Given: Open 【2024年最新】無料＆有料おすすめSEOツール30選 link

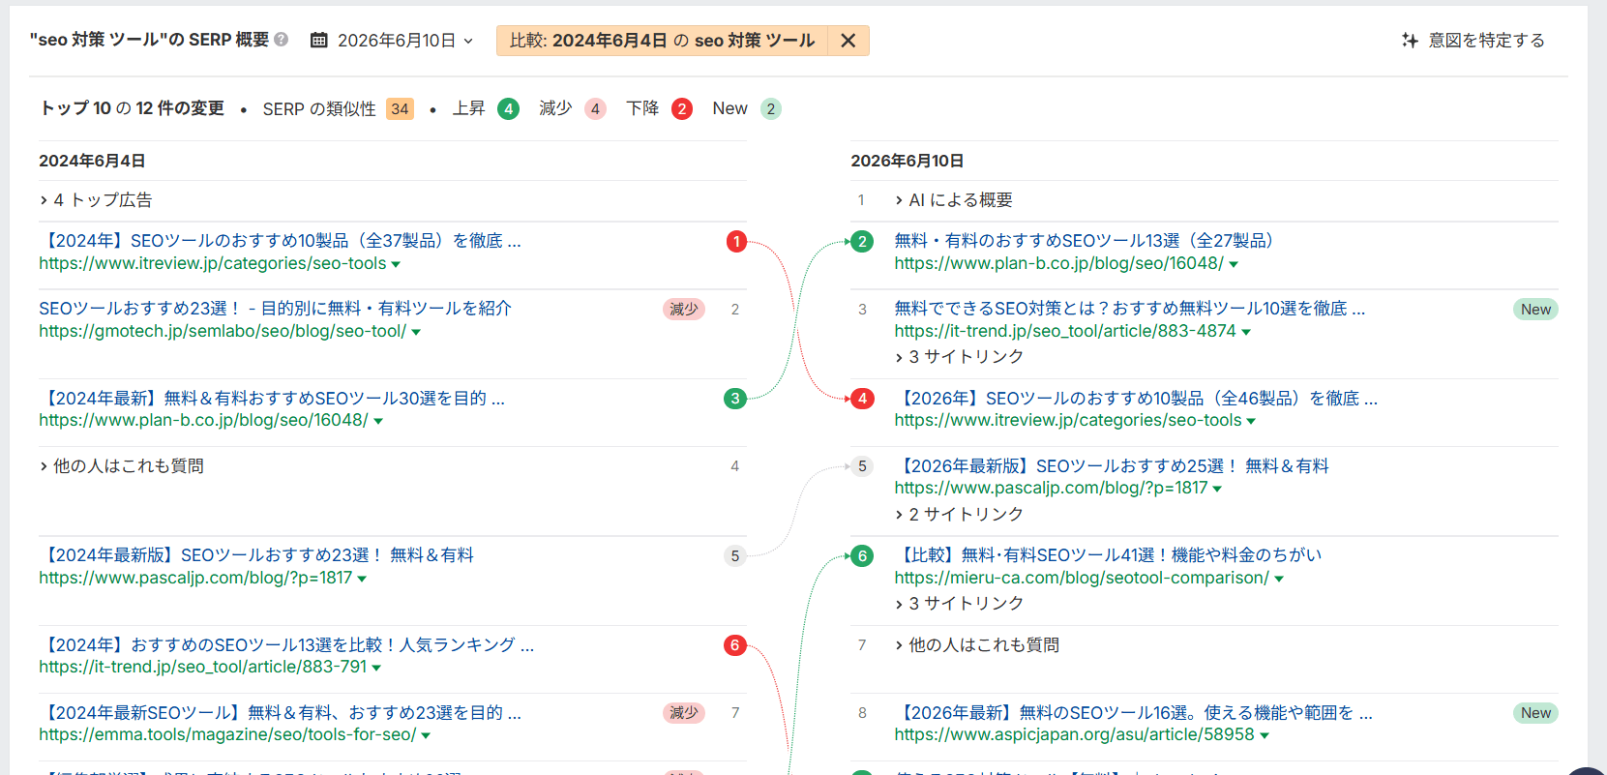Looking at the screenshot, I should pyautogui.click(x=272, y=399).
